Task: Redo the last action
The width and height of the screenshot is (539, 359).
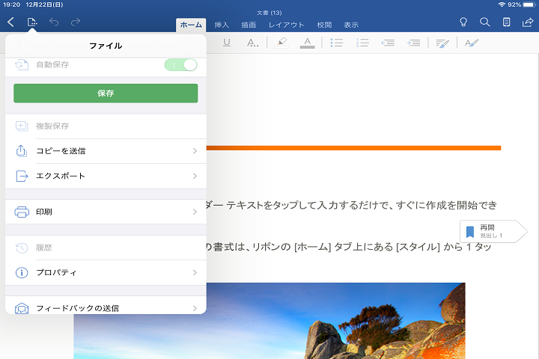Action: pyautogui.click(x=76, y=22)
